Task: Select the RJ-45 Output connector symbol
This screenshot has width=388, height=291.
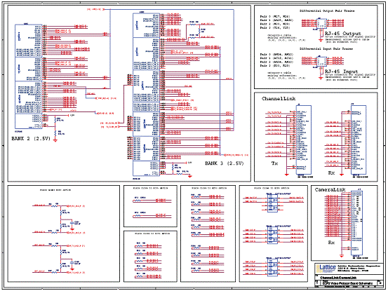Action: click(x=321, y=23)
